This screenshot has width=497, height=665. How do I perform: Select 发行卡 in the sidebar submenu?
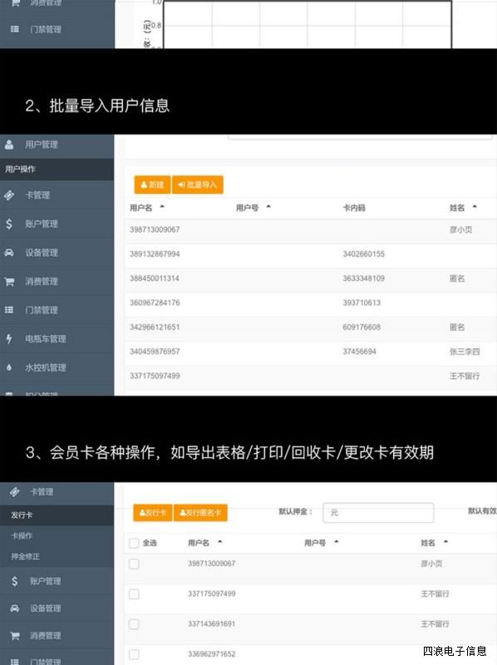(57, 515)
